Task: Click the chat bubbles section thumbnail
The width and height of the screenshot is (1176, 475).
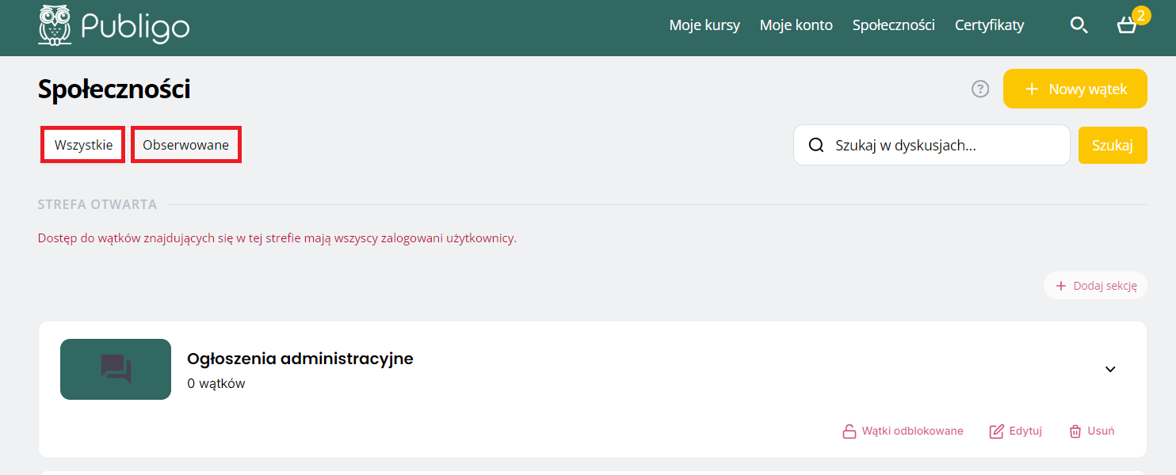Action: tap(116, 369)
